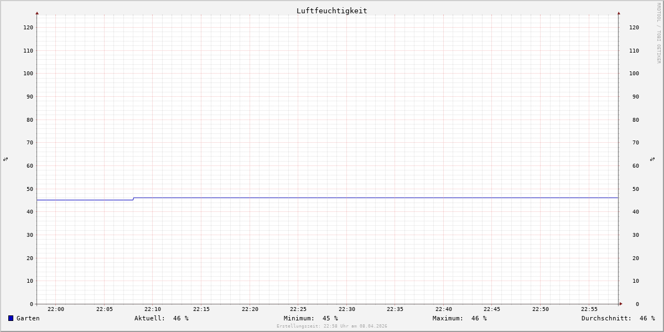
Task: Click the 22:05 time axis label
Action: coord(105,309)
